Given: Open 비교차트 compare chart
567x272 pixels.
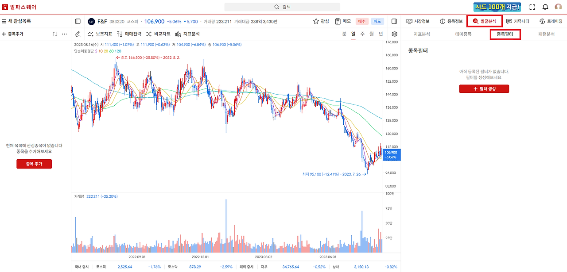Looking at the screenshot, I should point(158,34).
